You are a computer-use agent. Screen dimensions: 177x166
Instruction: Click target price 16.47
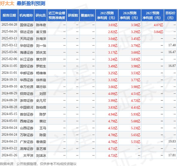click(x=172, y=52)
